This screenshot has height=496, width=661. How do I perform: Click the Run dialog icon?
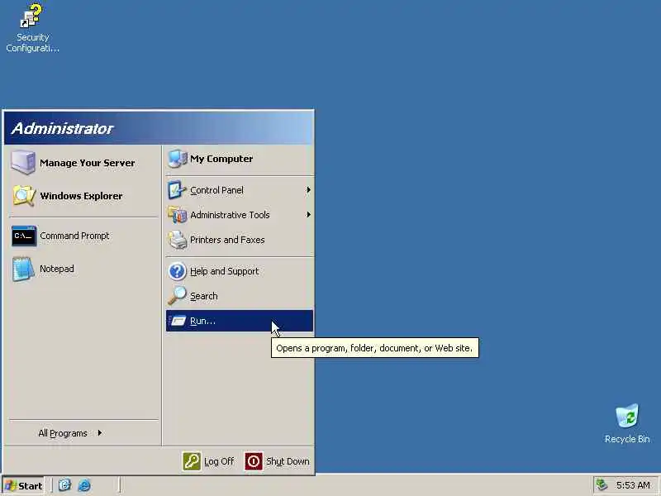[178, 321]
